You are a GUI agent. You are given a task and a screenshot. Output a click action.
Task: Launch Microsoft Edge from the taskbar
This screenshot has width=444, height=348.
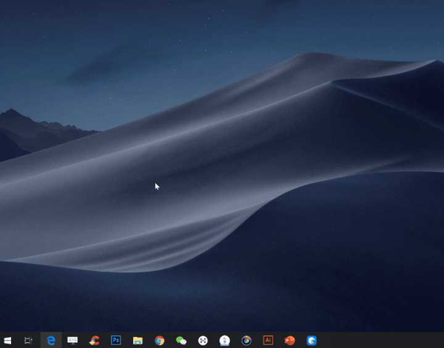pyautogui.click(x=51, y=341)
